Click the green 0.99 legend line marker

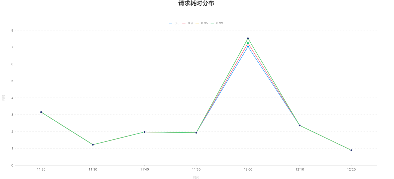(x=212, y=23)
